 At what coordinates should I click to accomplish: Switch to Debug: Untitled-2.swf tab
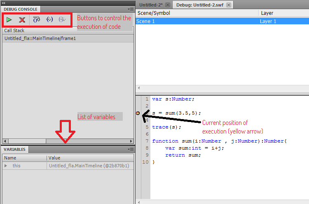pos(200,5)
